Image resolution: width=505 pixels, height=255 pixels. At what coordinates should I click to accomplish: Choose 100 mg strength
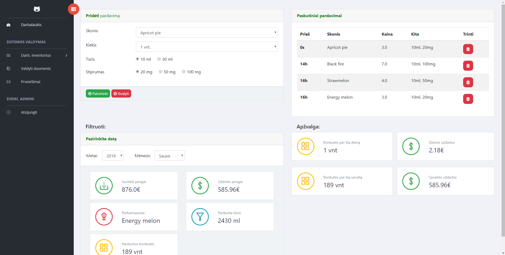(x=184, y=72)
